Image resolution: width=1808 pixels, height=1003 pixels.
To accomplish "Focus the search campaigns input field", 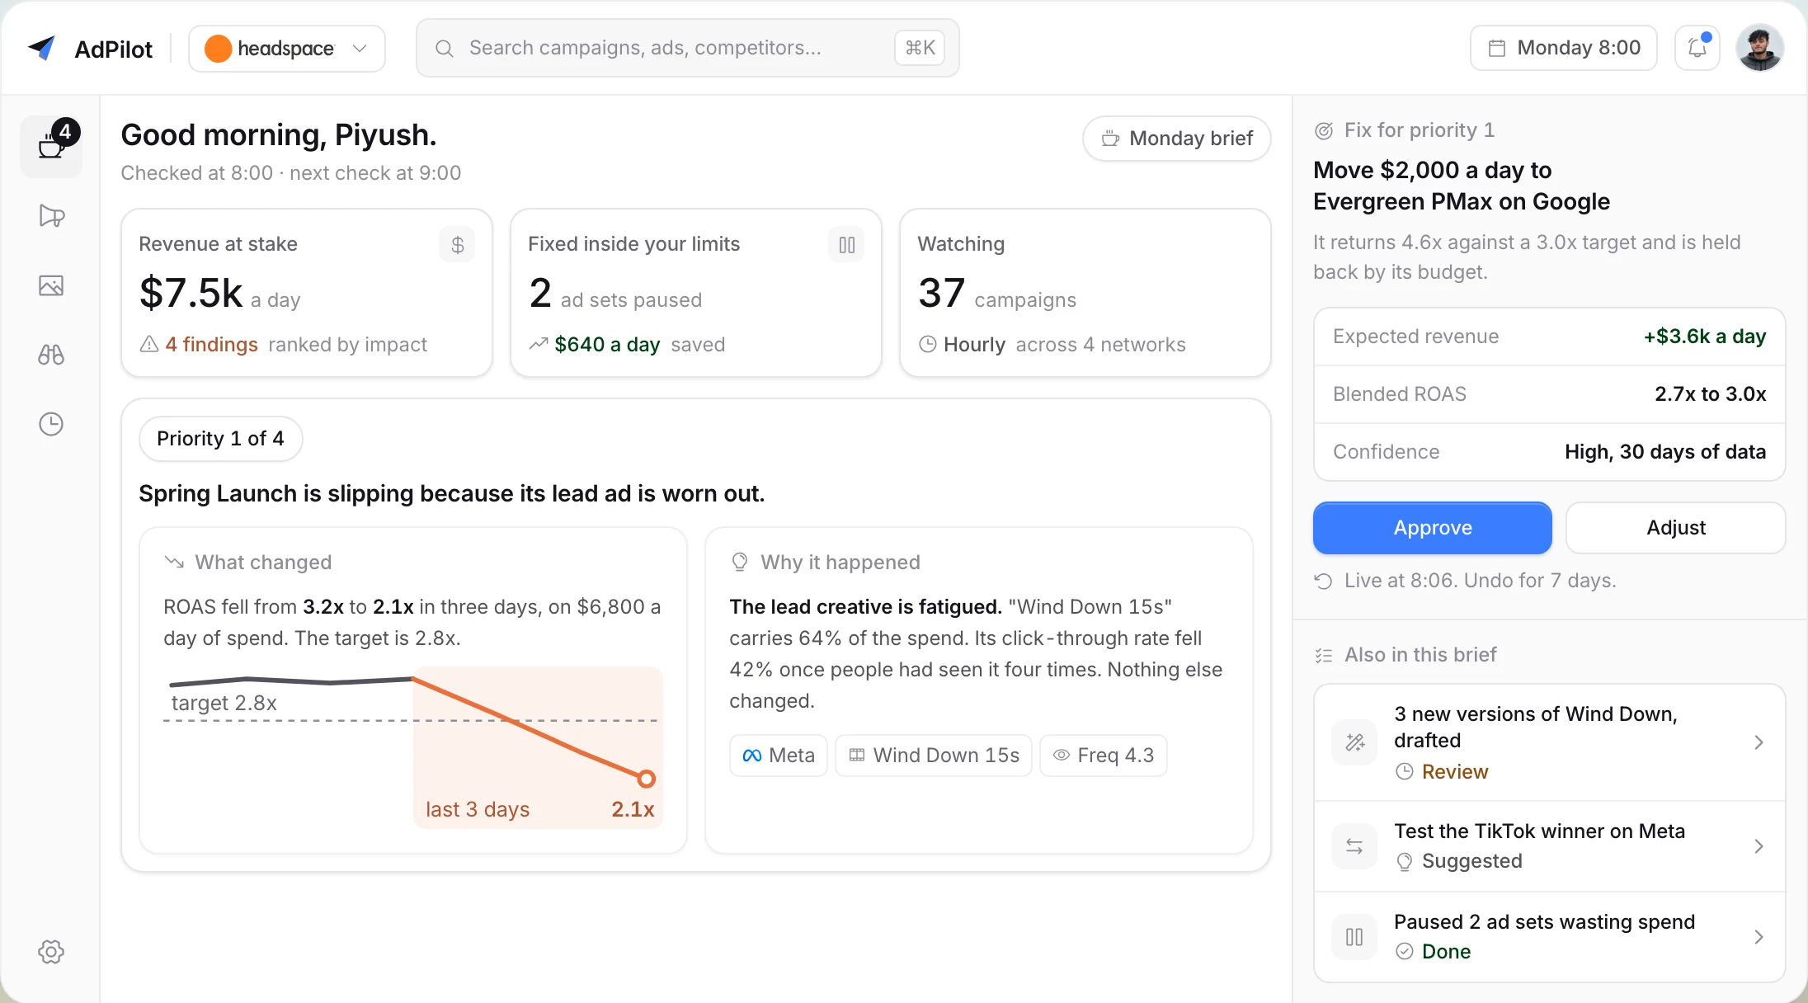I will point(688,48).
